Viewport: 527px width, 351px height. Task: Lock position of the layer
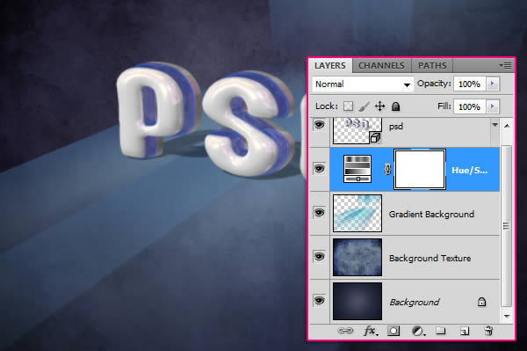pyautogui.click(x=379, y=106)
